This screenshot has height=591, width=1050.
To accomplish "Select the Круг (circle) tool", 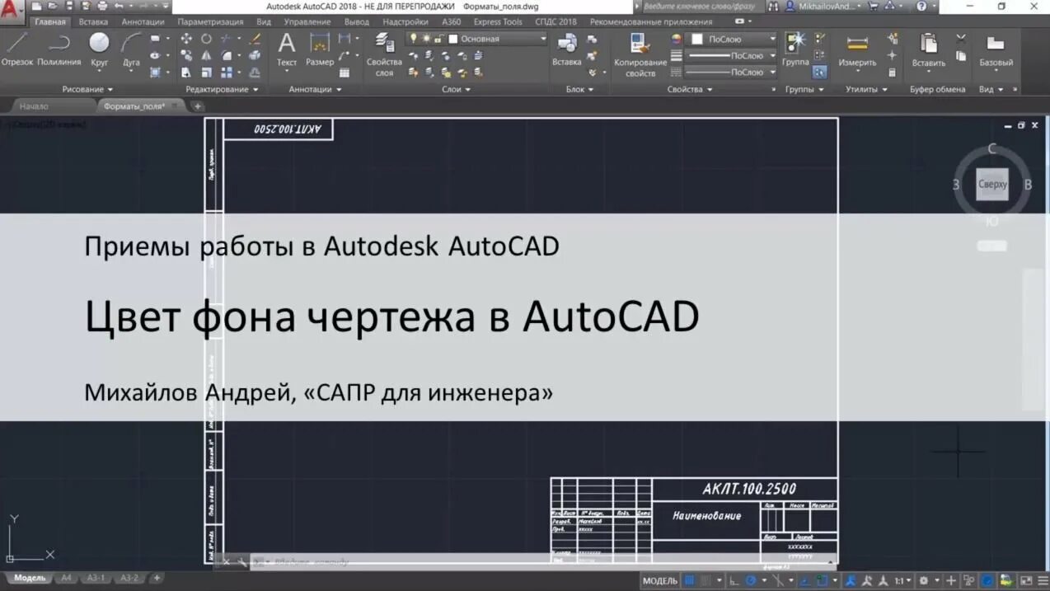I will click(99, 49).
